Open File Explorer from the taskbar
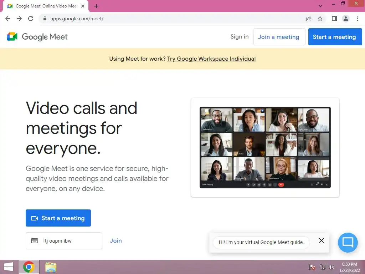Screen dimensions: 365x274 [51, 267]
